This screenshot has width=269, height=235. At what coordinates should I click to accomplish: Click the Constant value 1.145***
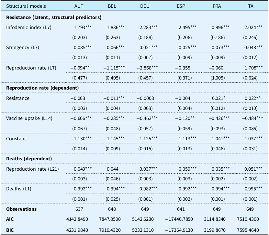click(116, 139)
